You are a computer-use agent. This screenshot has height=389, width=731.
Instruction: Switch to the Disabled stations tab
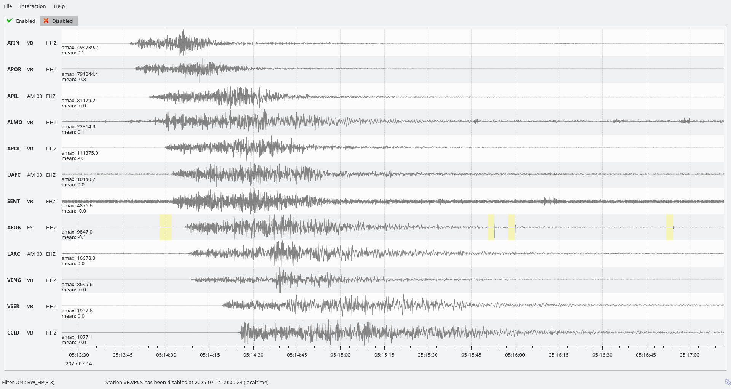point(59,21)
